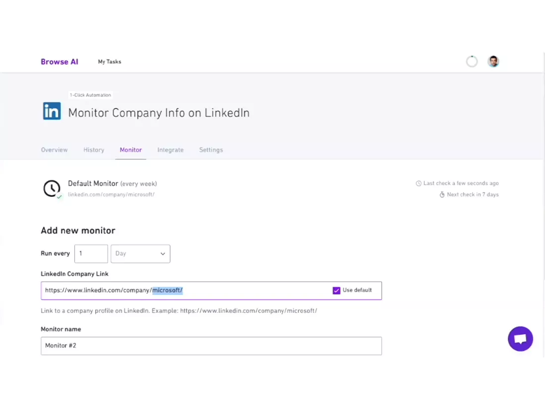Click the linkedin.com/company/microsoft/ monitor link

coord(111,195)
